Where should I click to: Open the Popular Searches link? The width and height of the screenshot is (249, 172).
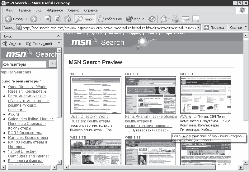click(x=16, y=72)
